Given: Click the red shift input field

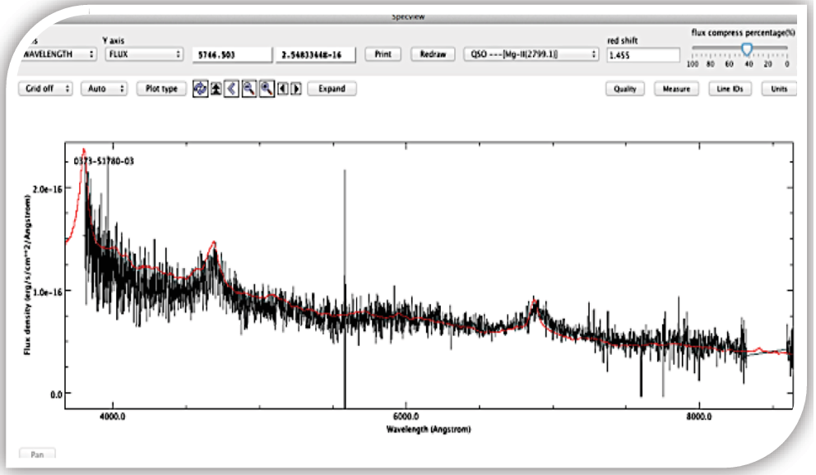Looking at the screenshot, I should 643,55.
